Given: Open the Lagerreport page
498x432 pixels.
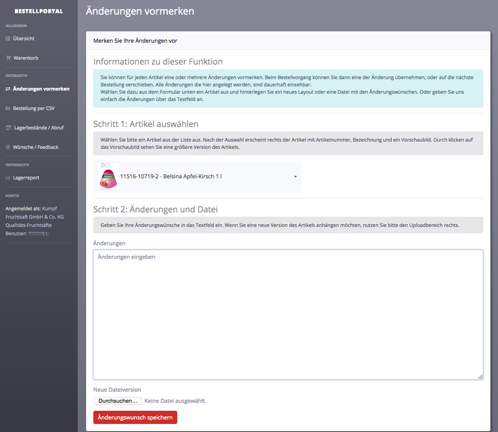Looking at the screenshot, I should [26, 178].
